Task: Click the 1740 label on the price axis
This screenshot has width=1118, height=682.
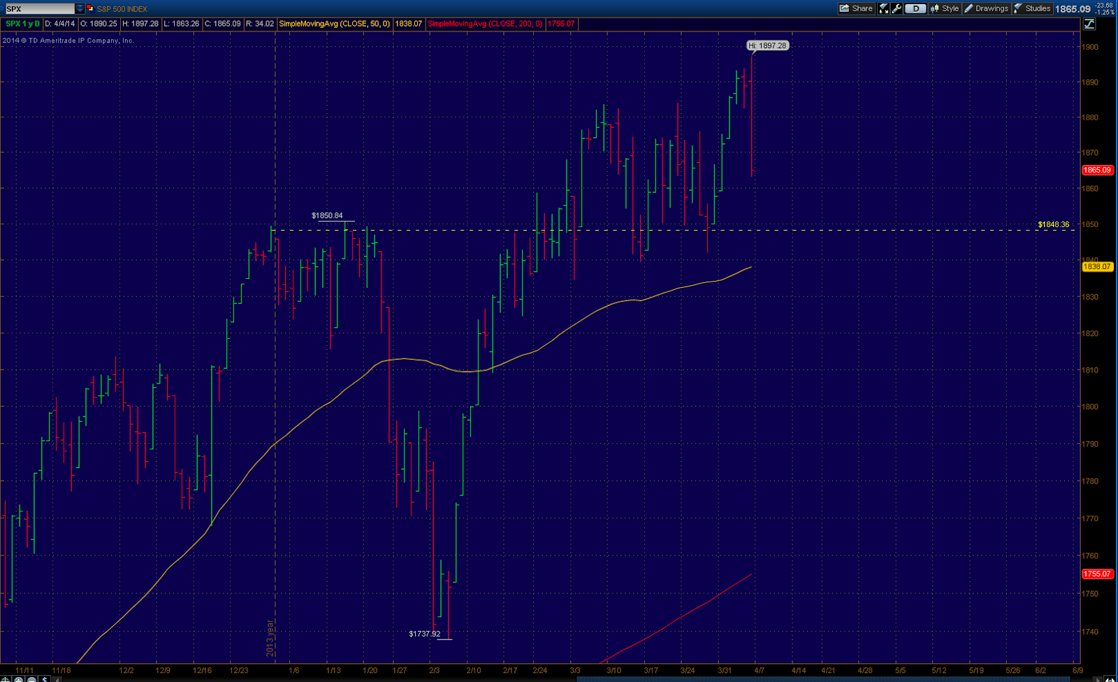Action: (x=1090, y=631)
